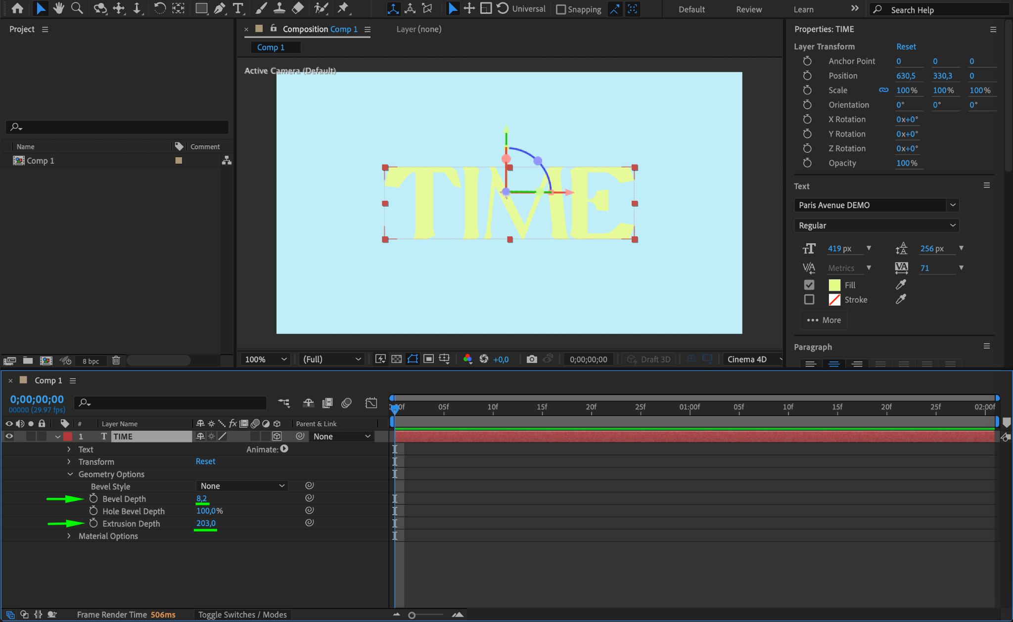Select the Zoom tool
Viewport: 1013px width, 622px height.
pos(77,8)
